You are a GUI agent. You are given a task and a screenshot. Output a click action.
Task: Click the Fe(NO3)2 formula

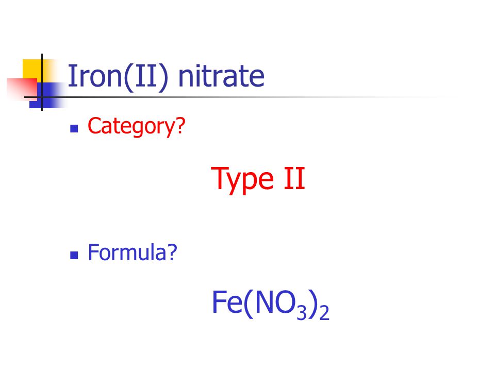point(271,305)
